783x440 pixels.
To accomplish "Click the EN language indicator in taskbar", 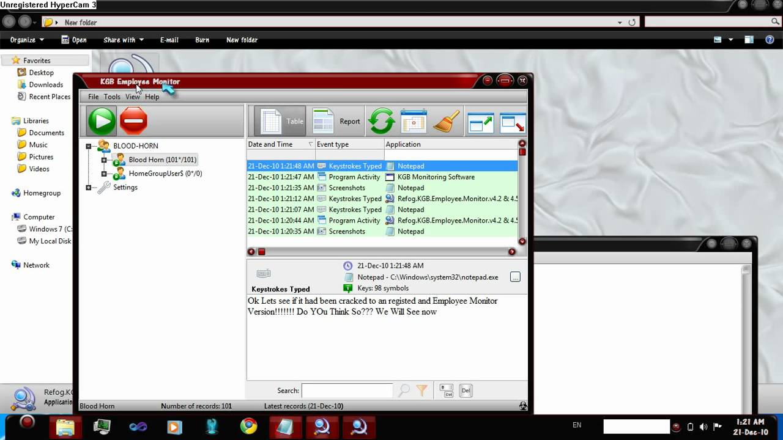I will [x=577, y=425].
